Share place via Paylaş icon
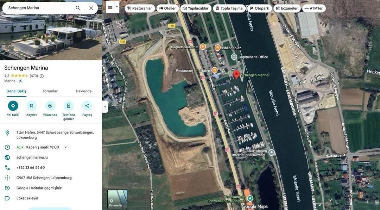 click(x=87, y=106)
